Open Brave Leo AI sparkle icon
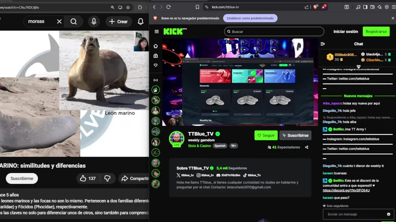 point(380,7)
